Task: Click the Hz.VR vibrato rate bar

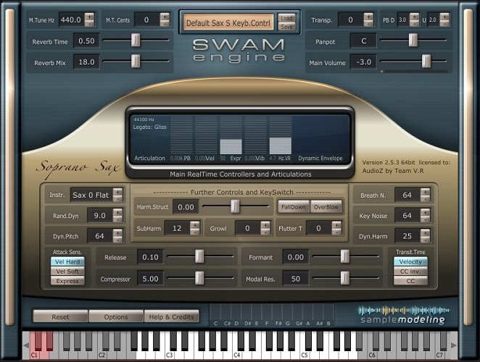Action: pyautogui.click(x=281, y=135)
